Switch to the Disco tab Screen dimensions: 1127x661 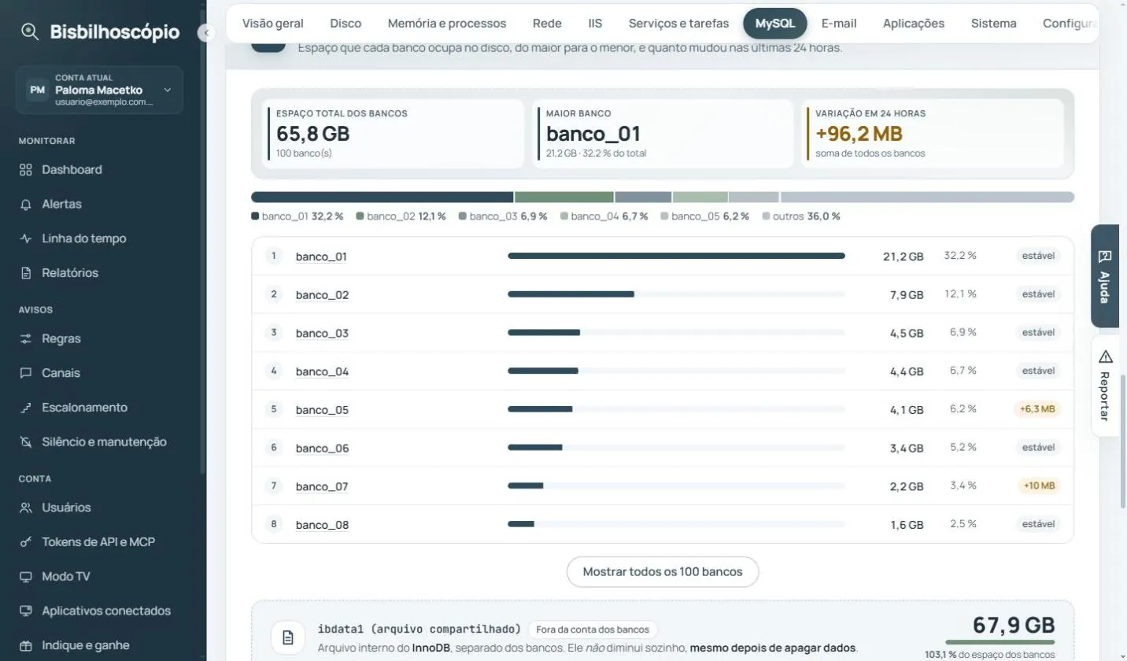[x=345, y=24]
